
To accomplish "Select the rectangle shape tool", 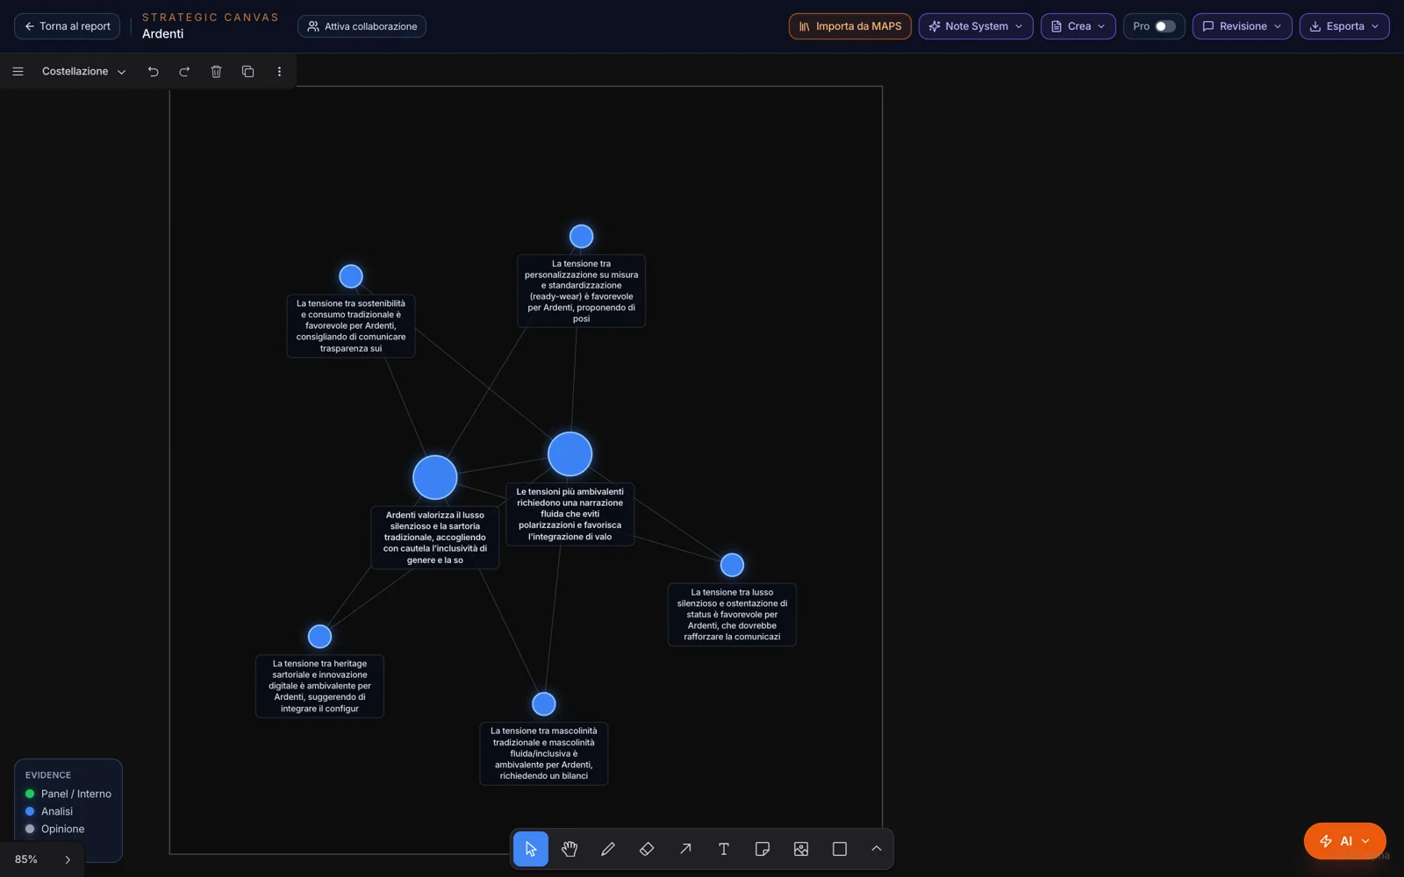I will coord(840,849).
